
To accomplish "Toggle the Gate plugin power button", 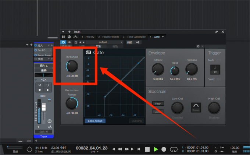I will [63, 42].
